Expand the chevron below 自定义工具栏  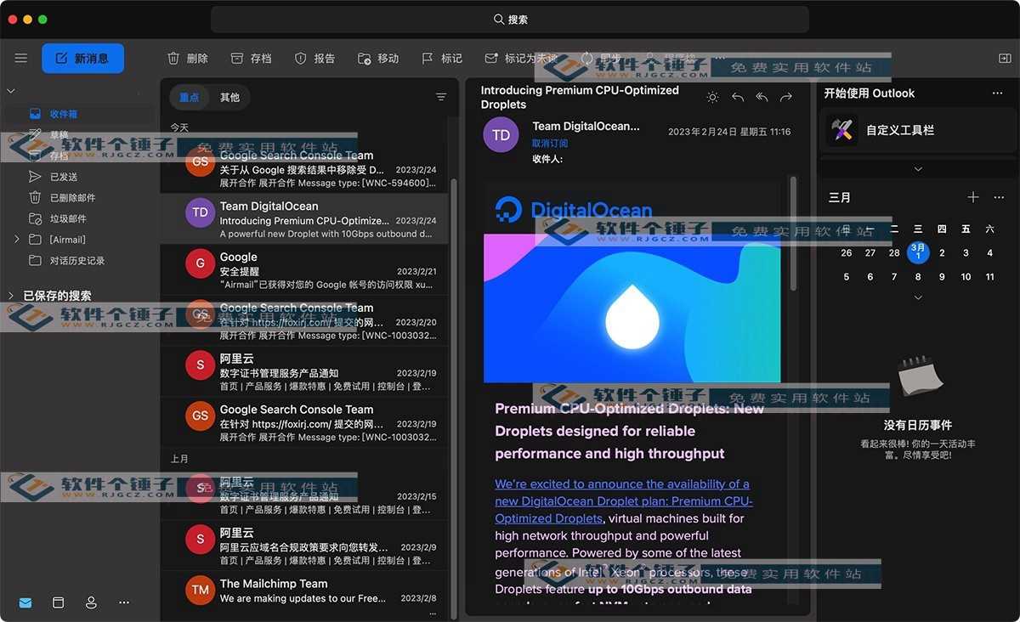tap(918, 169)
